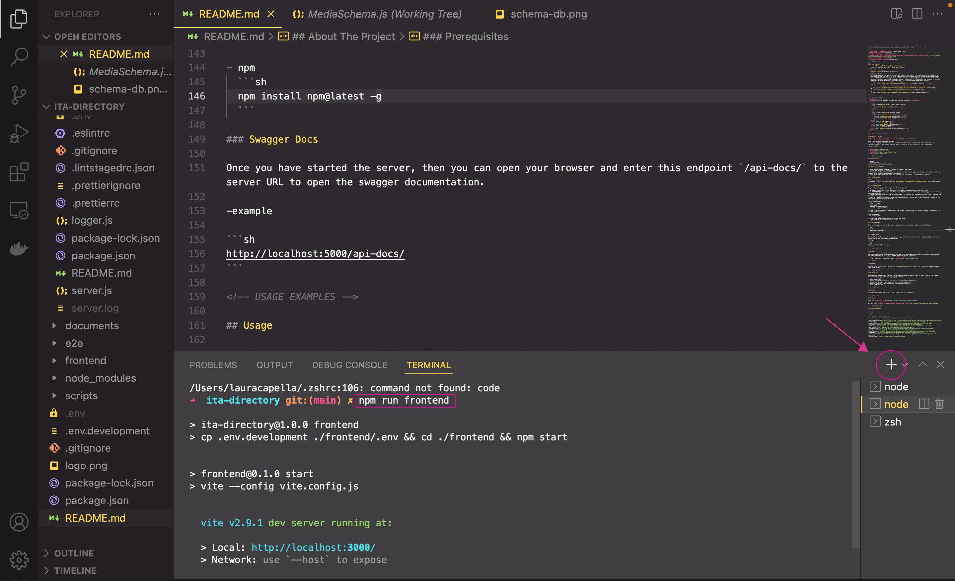The height and width of the screenshot is (581, 955).
Task: Split the selected node terminal
Action: pyautogui.click(x=924, y=404)
